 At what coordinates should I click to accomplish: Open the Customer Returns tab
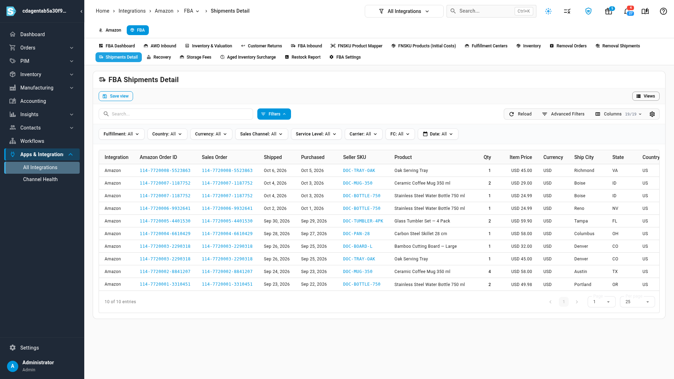262,46
